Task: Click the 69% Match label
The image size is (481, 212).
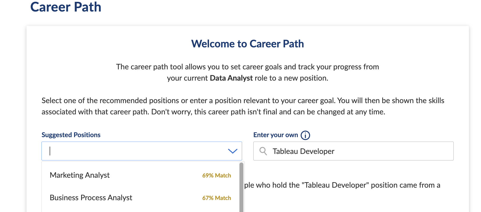Action: pos(216,175)
